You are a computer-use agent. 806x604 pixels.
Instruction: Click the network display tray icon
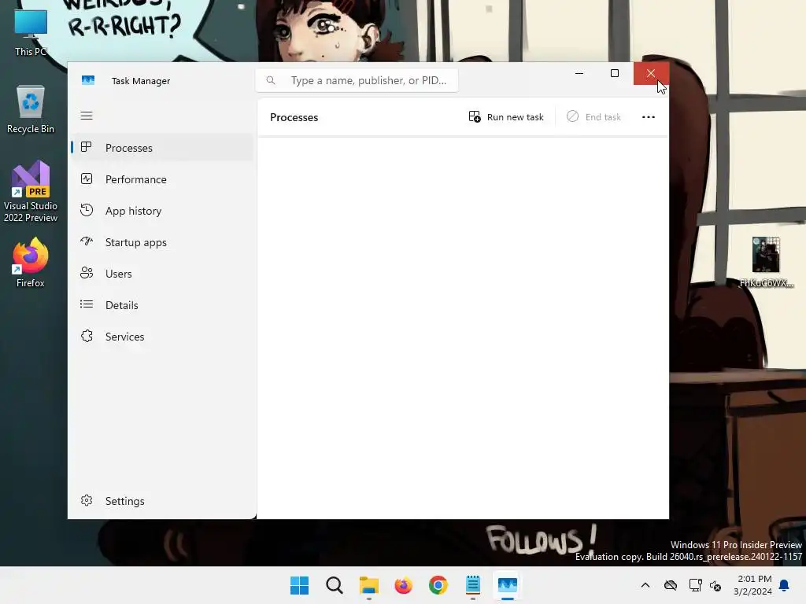(695, 585)
